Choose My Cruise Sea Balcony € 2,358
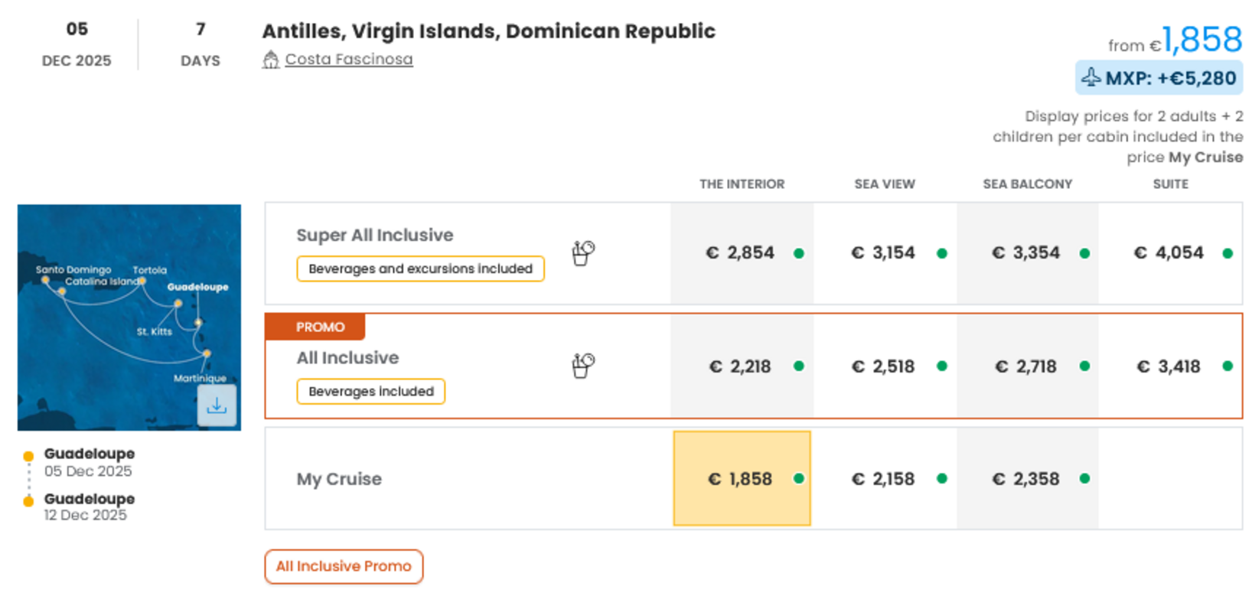The height and width of the screenshot is (612, 1255). [1026, 479]
